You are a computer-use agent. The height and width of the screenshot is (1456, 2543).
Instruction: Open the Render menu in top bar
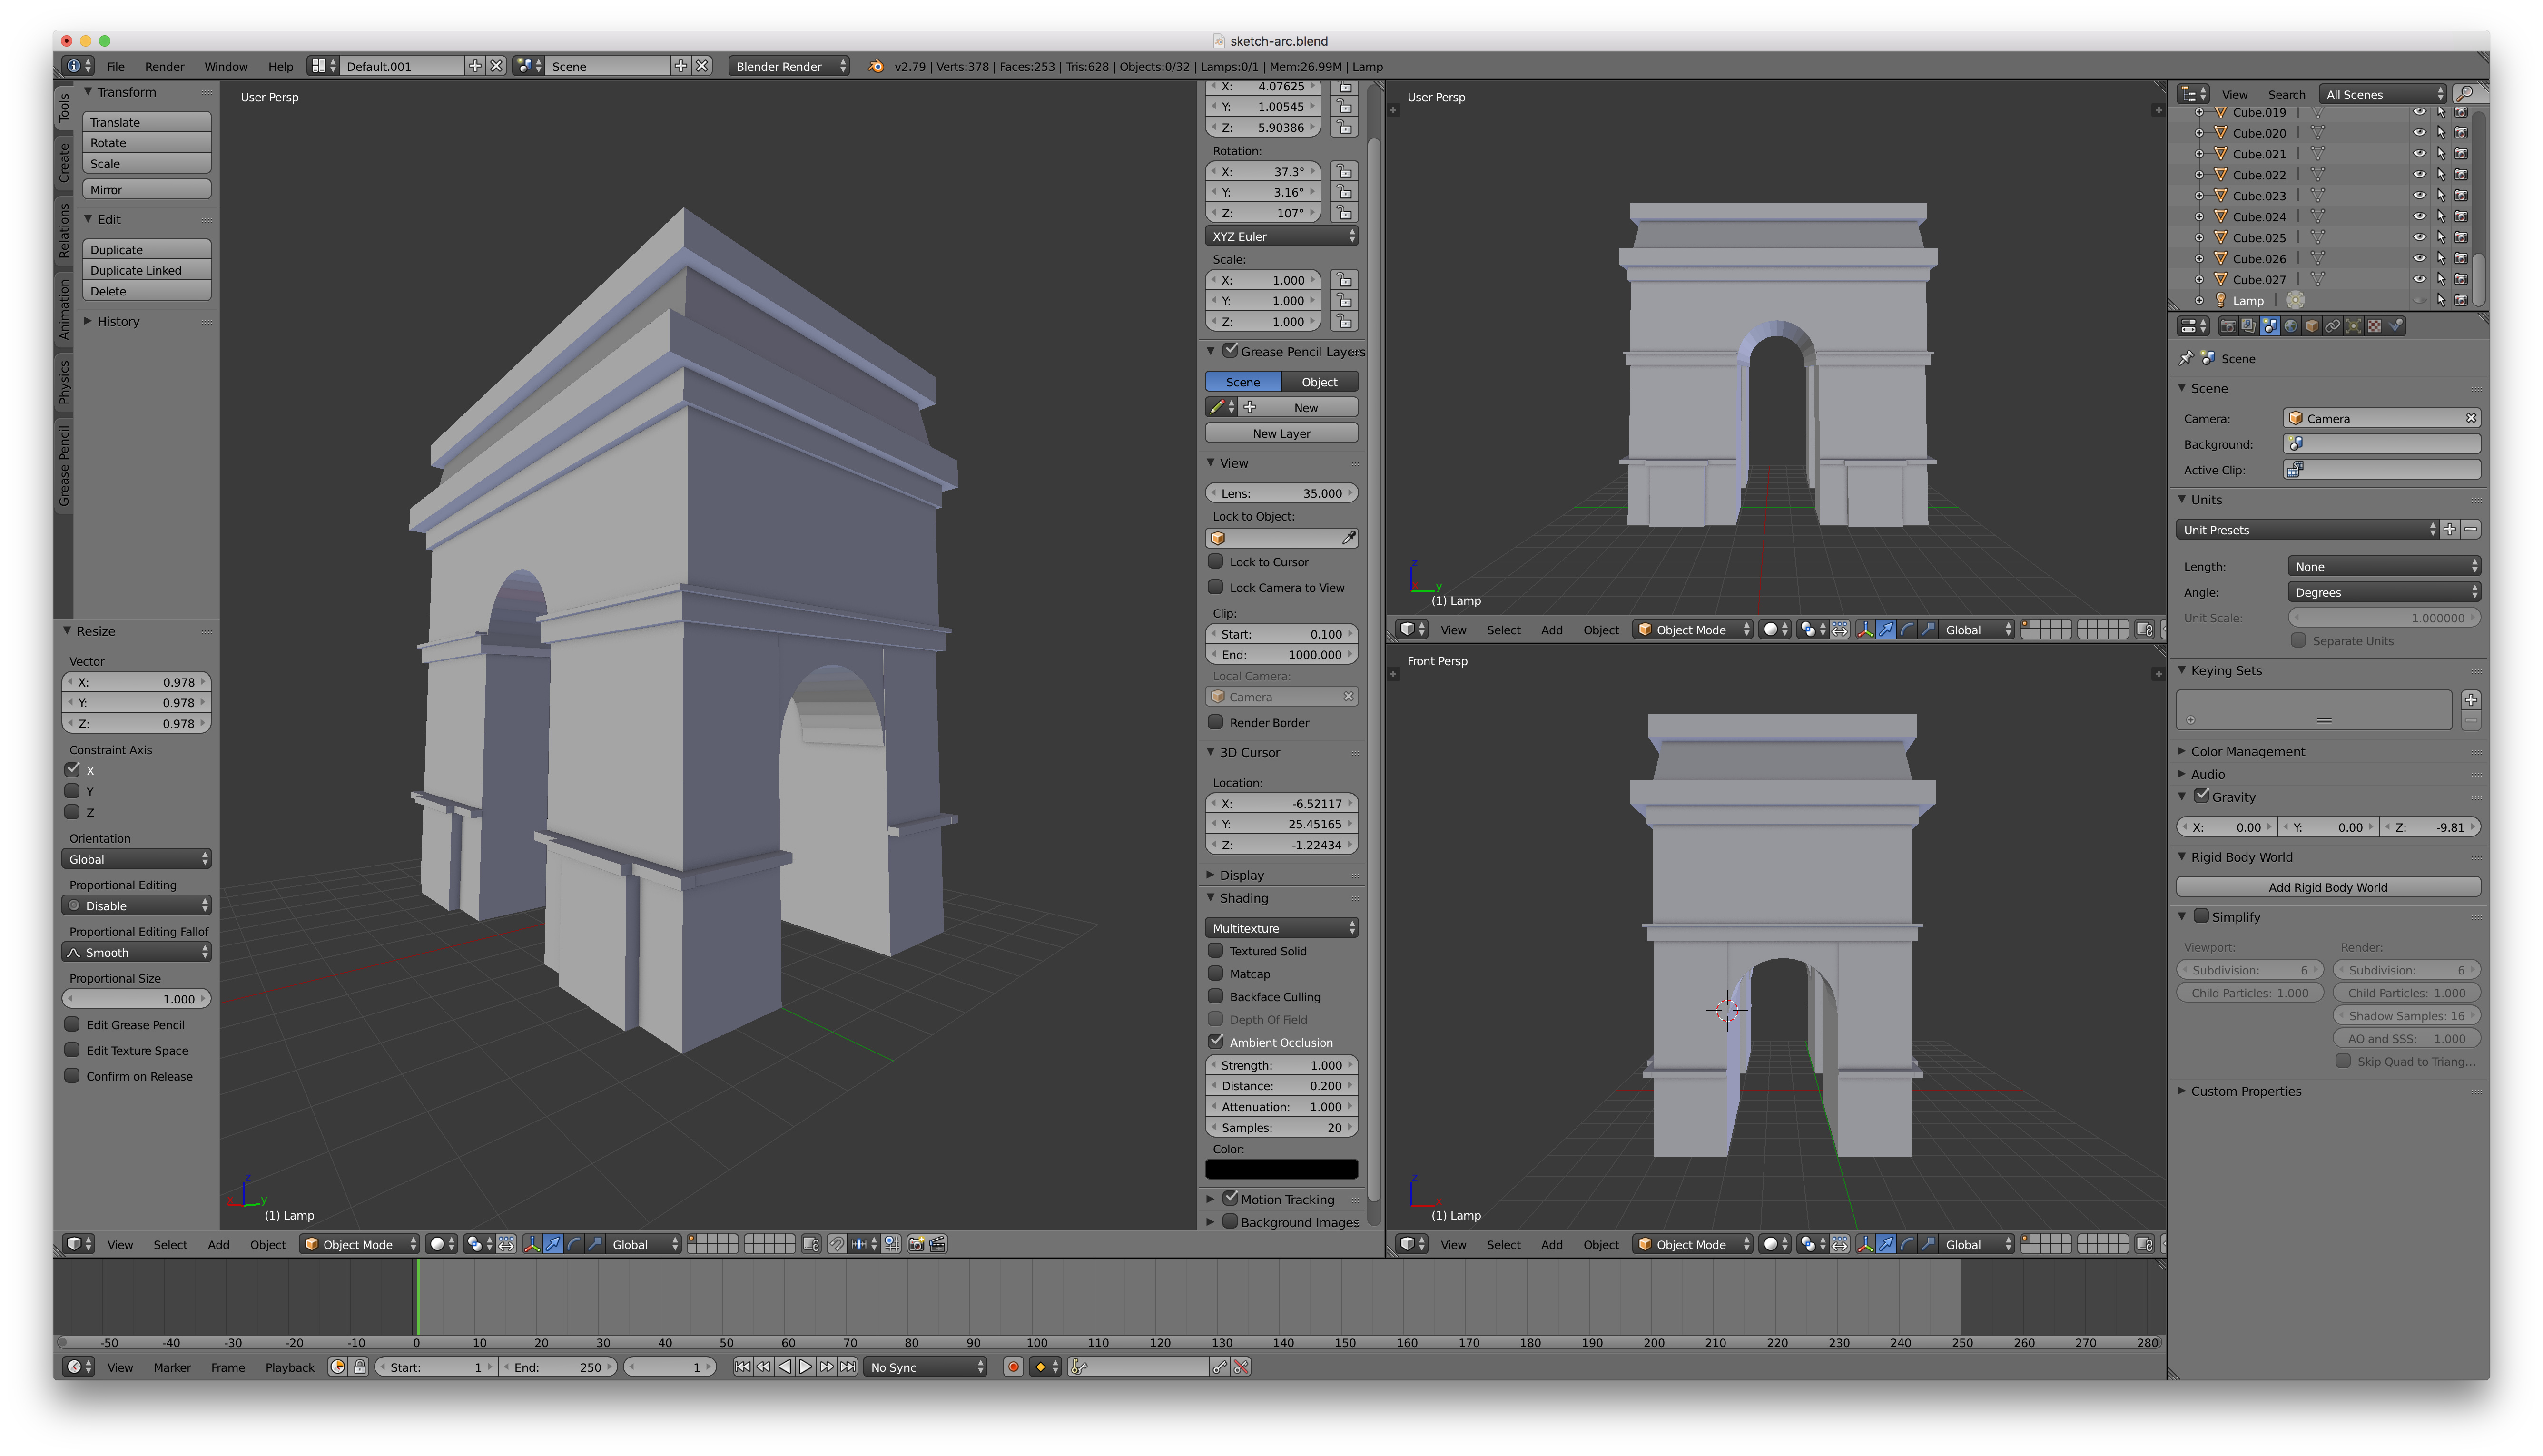tap(164, 66)
